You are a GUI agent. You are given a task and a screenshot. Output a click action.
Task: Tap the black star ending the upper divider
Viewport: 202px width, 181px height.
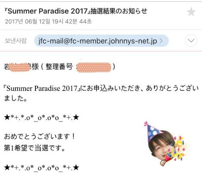pyautogui.click(x=76, y=117)
